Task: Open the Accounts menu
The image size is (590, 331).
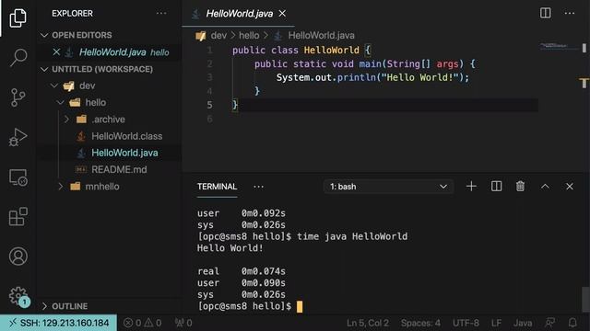Action: (x=18, y=257)
